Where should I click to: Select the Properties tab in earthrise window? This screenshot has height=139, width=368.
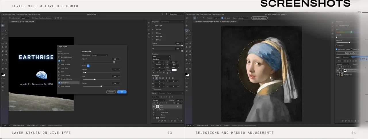[x=156, y=22]
